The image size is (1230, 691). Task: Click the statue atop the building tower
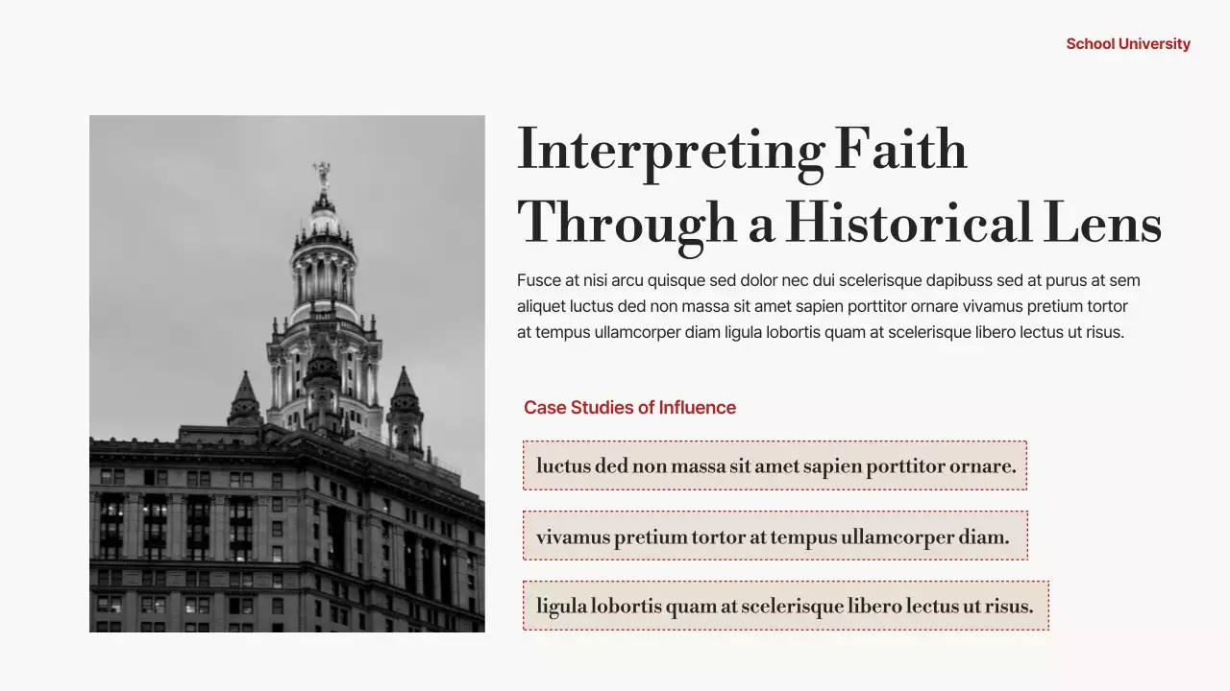(323, 173)
